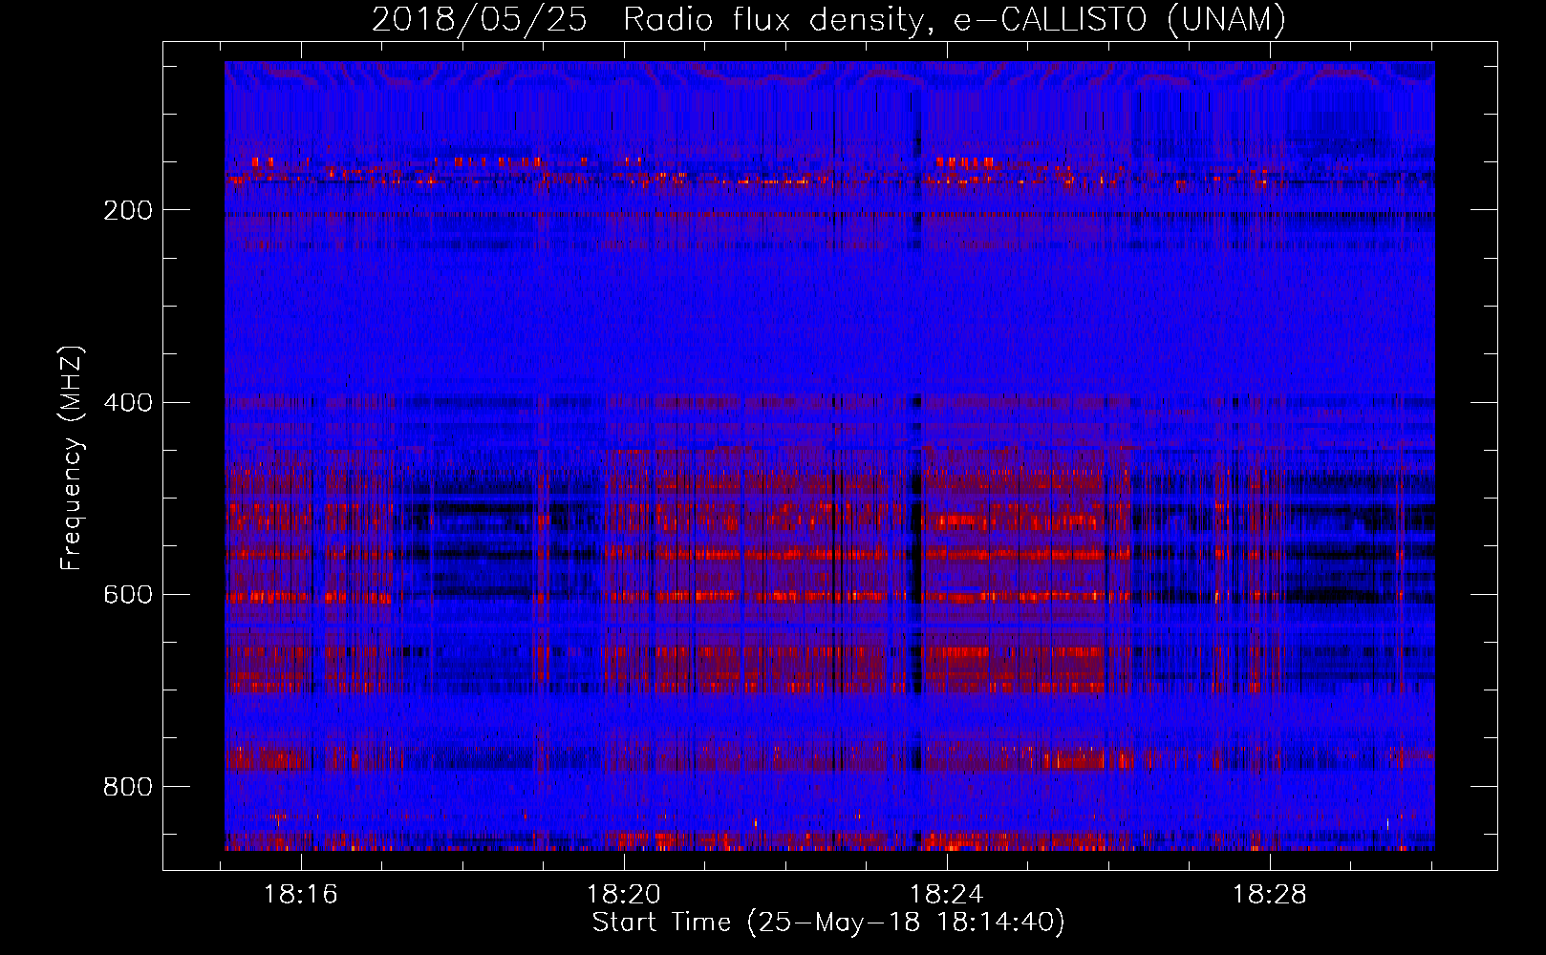Click the 600 frequency tick label
The width and height of the screenshot is (1546, 955).
coord(127,594)
